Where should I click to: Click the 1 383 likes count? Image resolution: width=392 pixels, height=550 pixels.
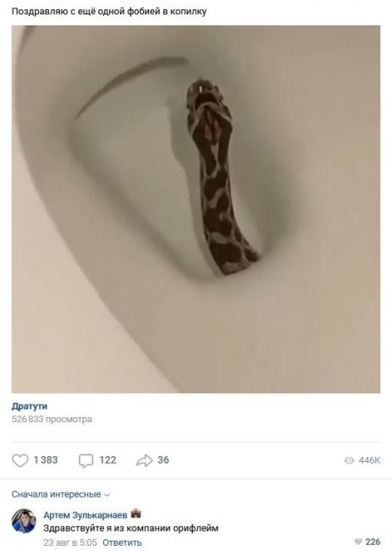coord(46,460)
